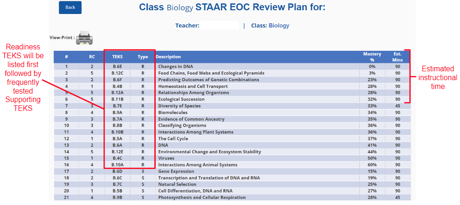Select Interactions Among Plant Systems
Screen dimensions: 460x205
(196, 132)
